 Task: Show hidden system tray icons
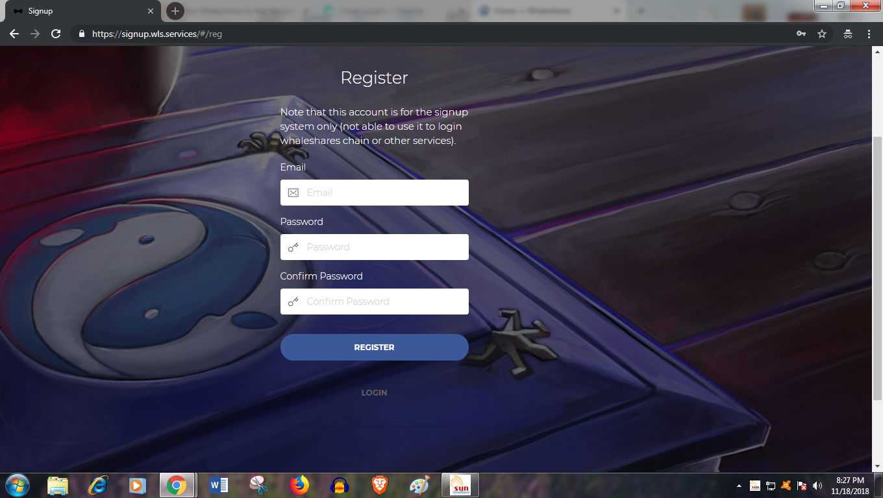point(739,486)
